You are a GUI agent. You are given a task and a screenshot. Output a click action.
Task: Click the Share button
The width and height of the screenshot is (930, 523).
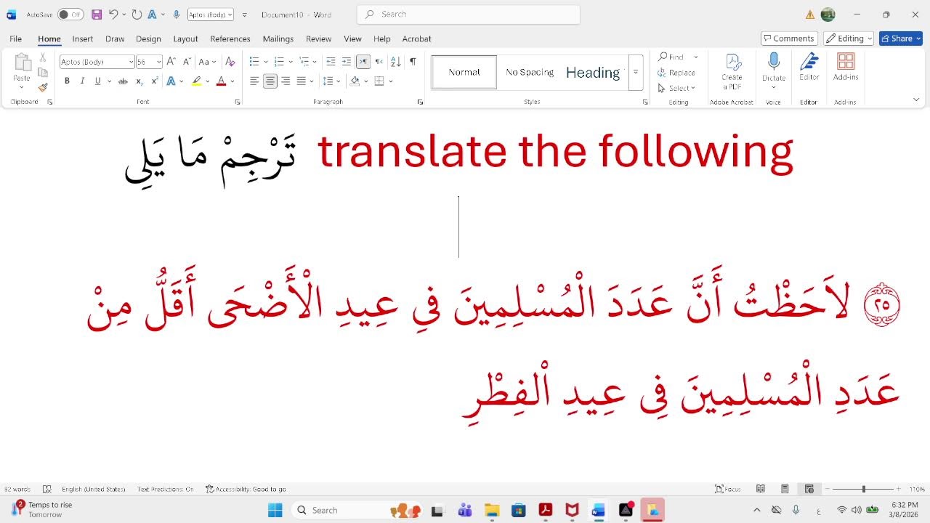tap(901, 38)
